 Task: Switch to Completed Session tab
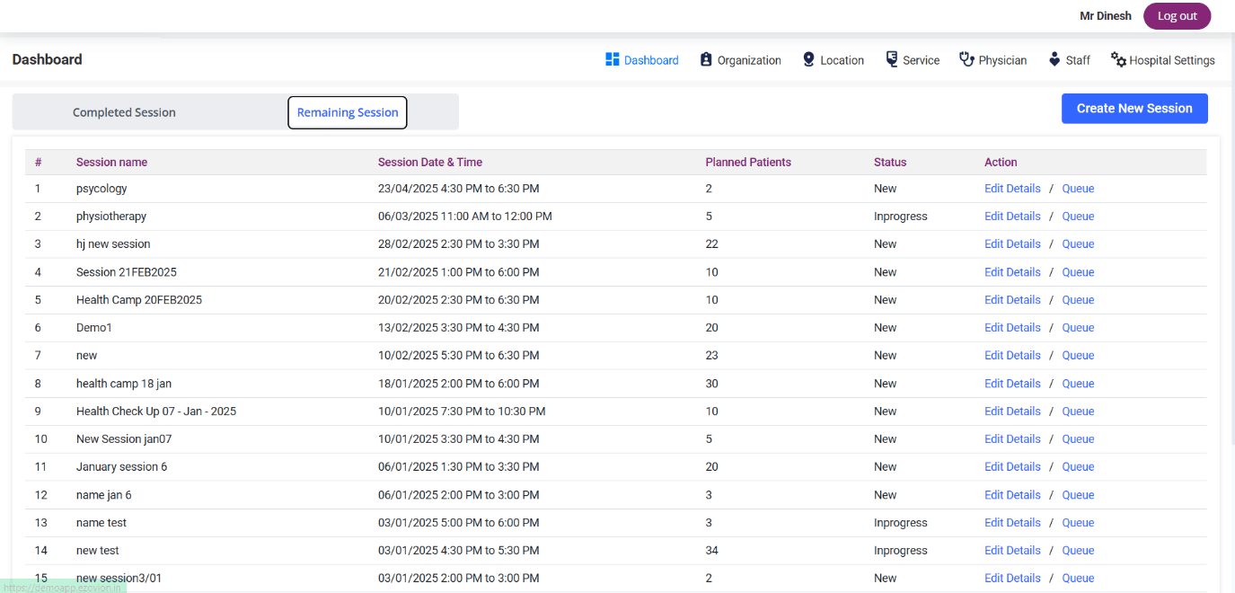(124, 112)
